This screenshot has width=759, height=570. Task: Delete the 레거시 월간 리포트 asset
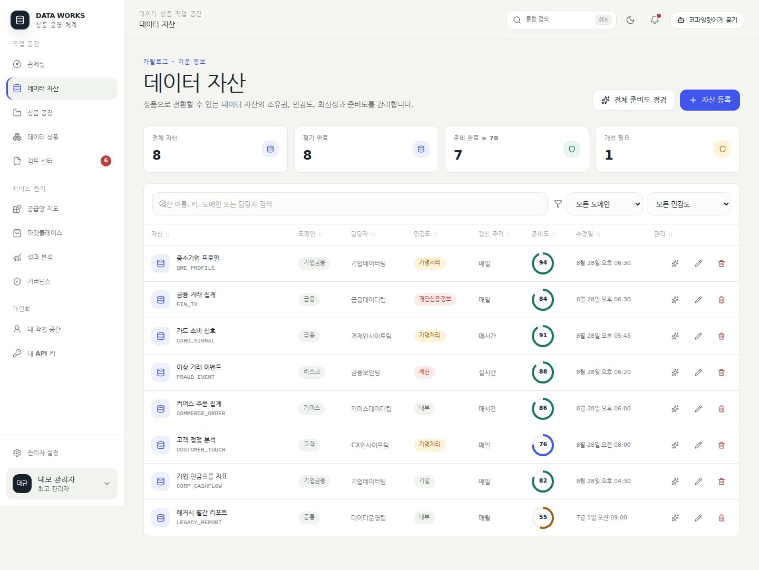(722, 518)
